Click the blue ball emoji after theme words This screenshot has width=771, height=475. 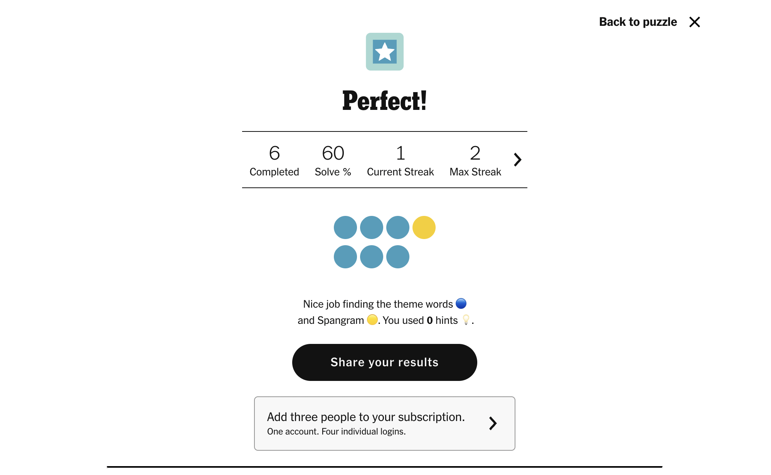click(x=461, y=304)
